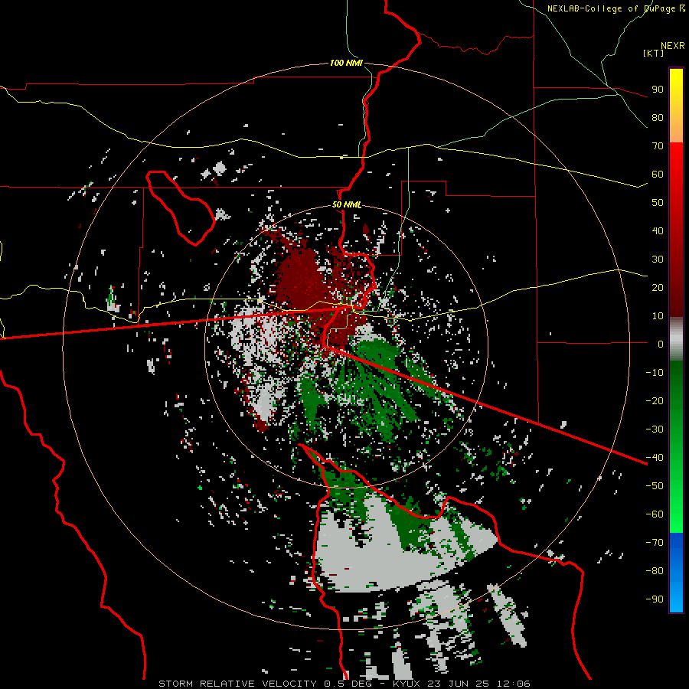Click the -50 knot scale label

click(655, 486)
